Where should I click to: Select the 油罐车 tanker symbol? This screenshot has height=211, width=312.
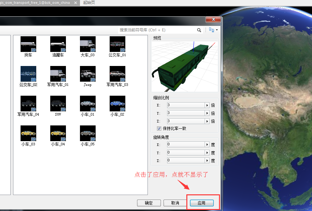tap(58, 44)
